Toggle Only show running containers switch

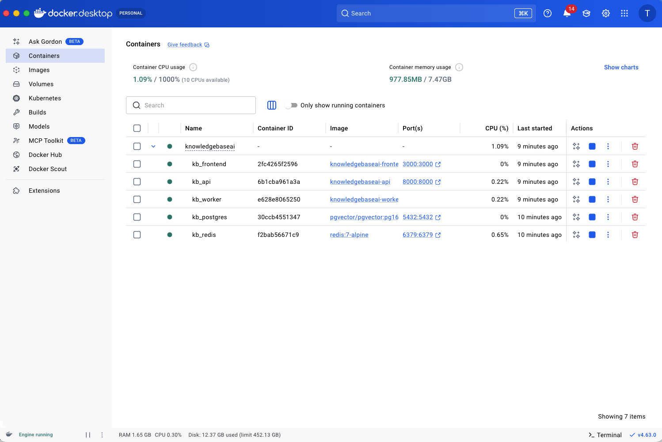click(x=291, y=105)
